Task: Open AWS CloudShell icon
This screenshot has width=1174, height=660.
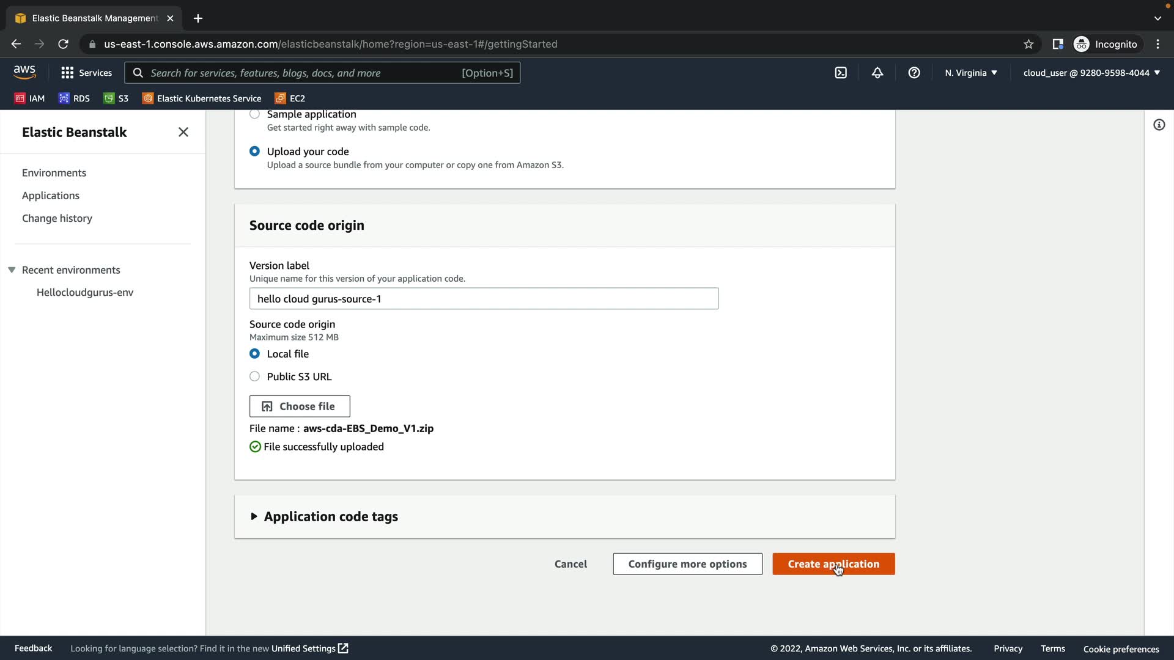Action: 841,73
